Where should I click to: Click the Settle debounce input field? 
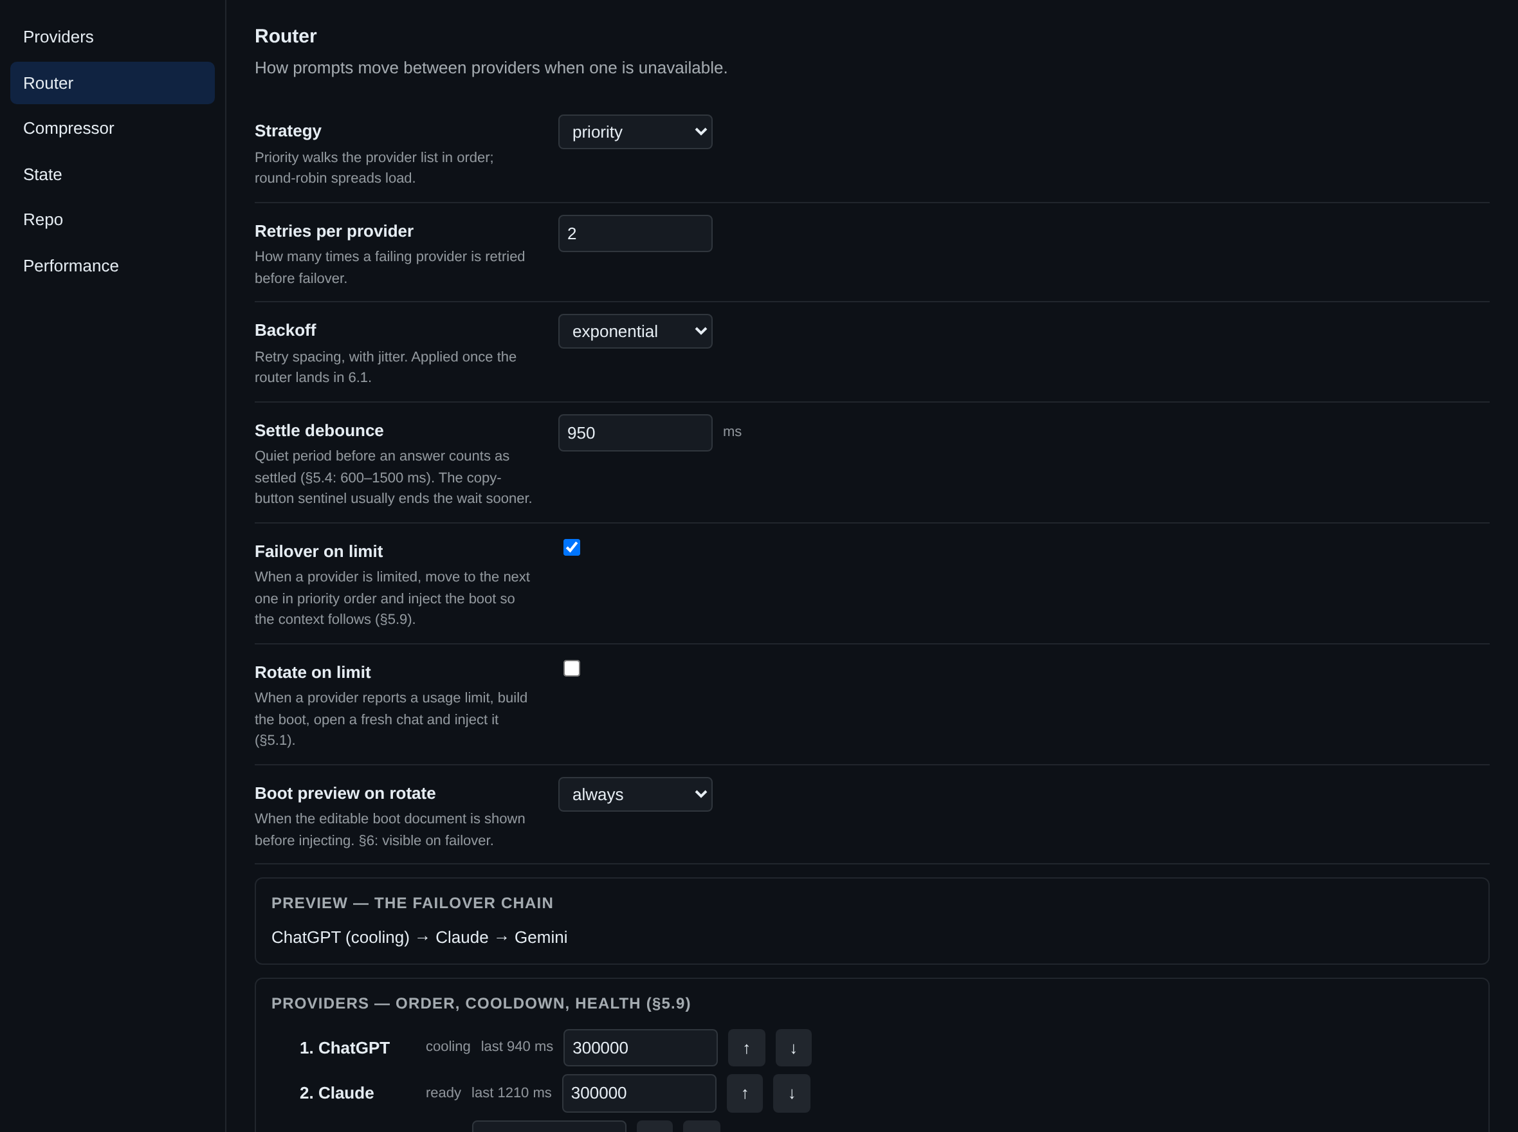point(636,433)
